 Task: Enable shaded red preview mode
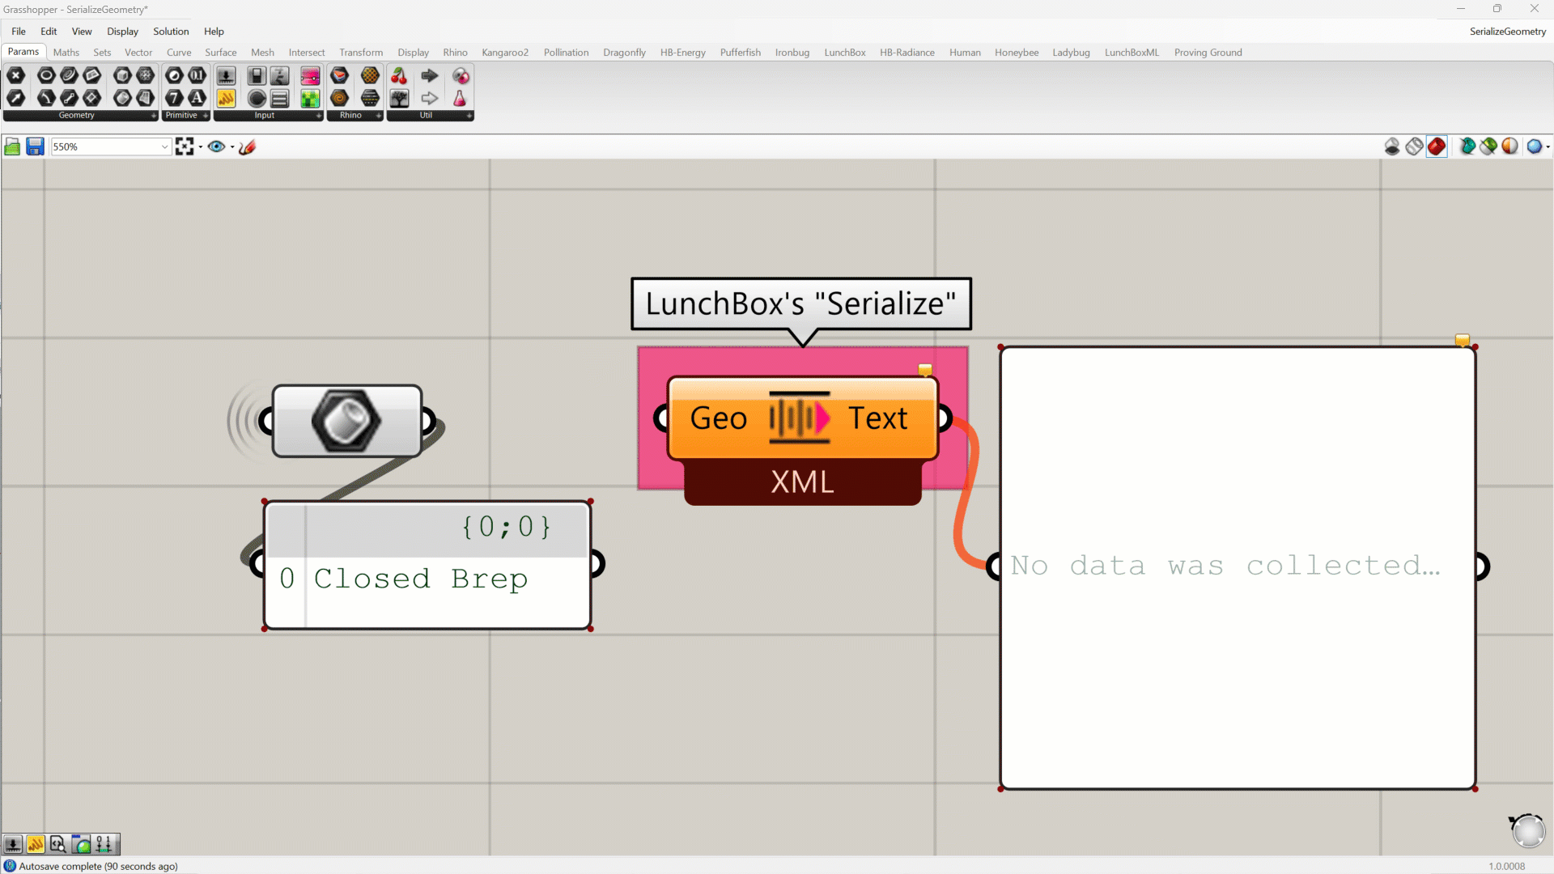click(x=1437, y=146)
